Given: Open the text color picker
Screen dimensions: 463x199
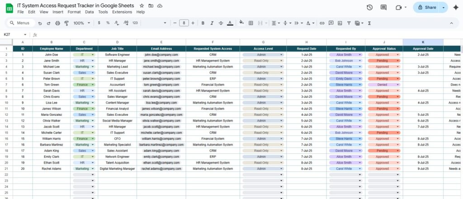Looking at the screenshot, I should point(230,23).
